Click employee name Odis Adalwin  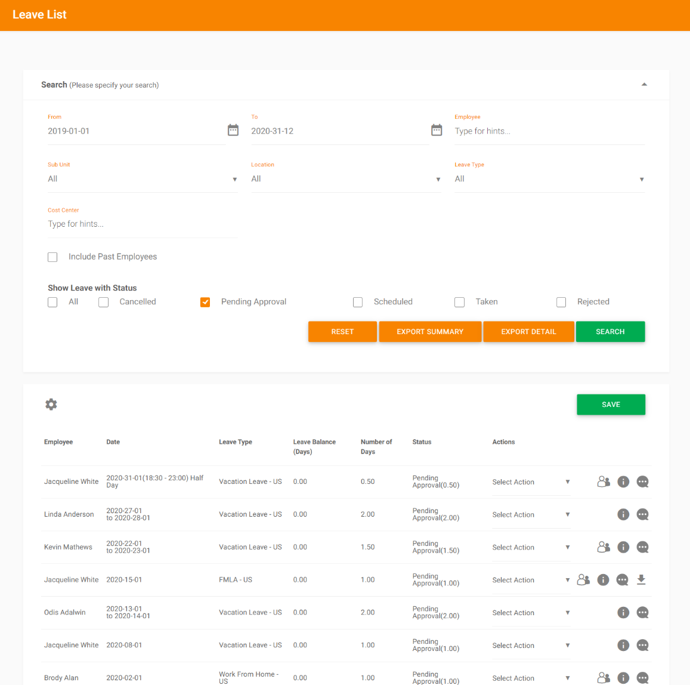[x=64, y=612]
